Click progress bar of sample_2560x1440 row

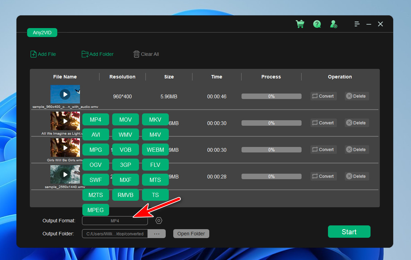tap(271, 176)
